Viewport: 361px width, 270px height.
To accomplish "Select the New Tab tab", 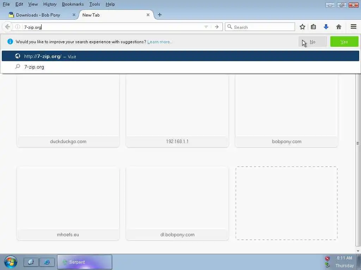I will [115, 15].
